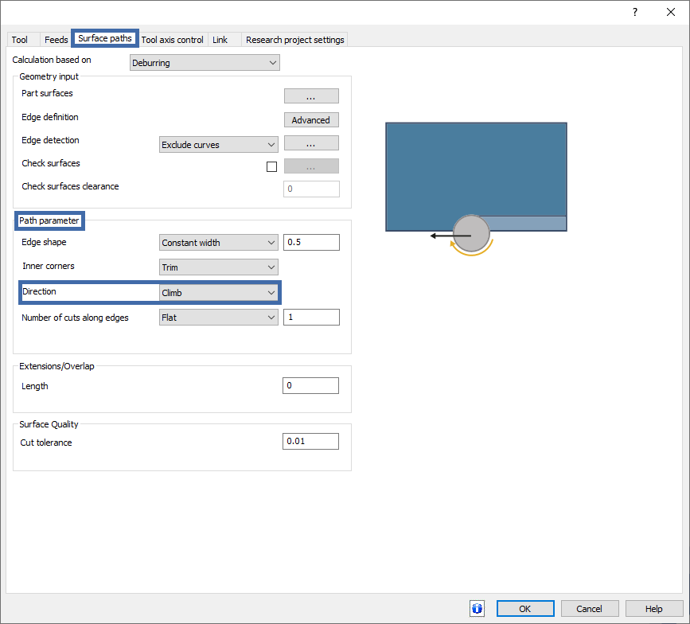Click the Calculation based on label
Image resolution: width=690 pixels, height=624 pixels.
(52, 60)
